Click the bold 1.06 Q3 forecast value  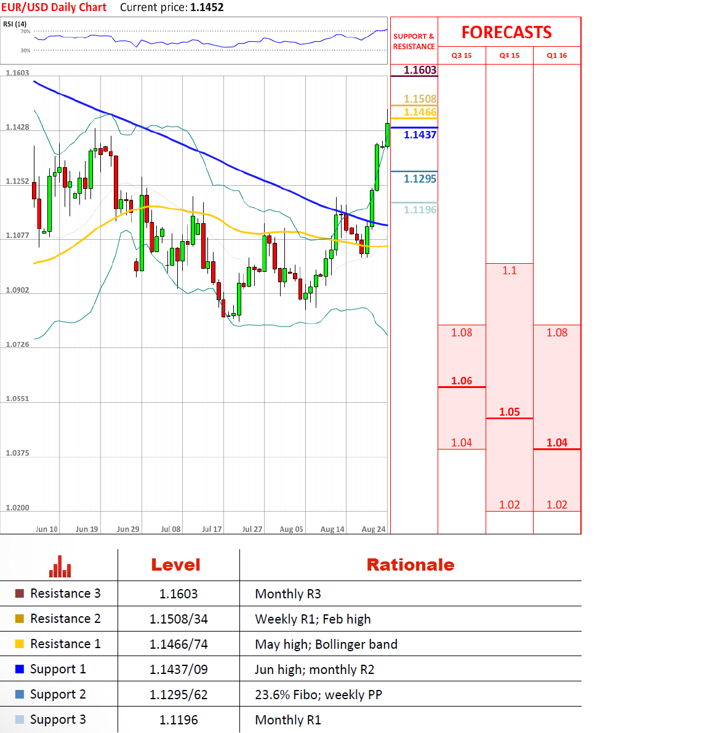click(462, 381)
